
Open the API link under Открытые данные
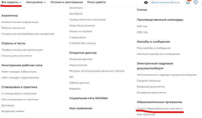click(x=71, y=77)
